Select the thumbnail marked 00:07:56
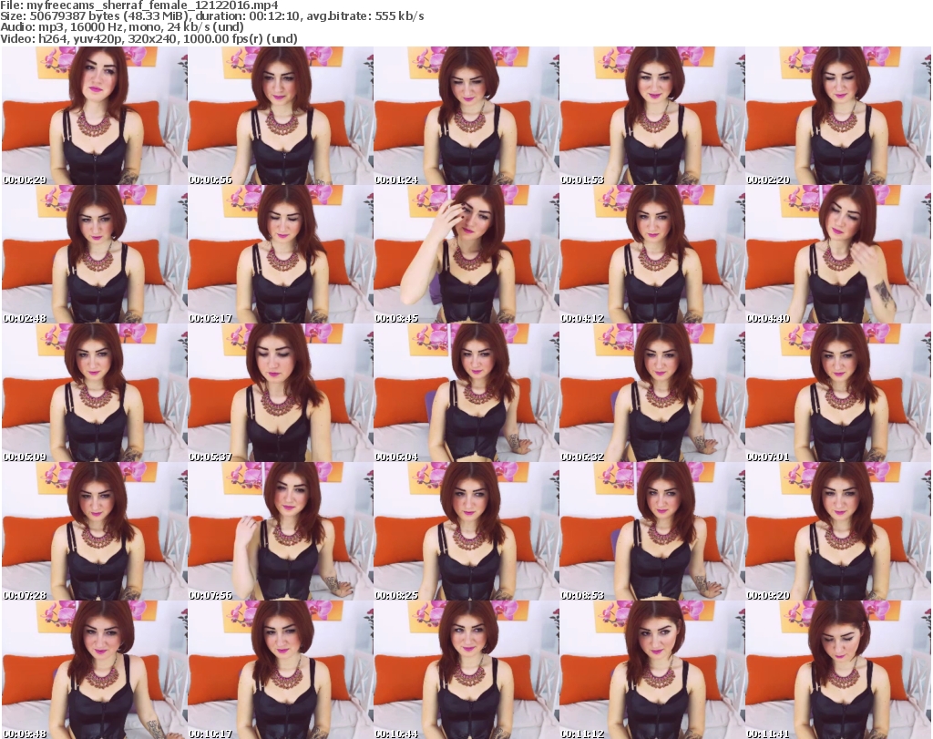The height and width of the screenshot is (739, 933). click(281, 531)
